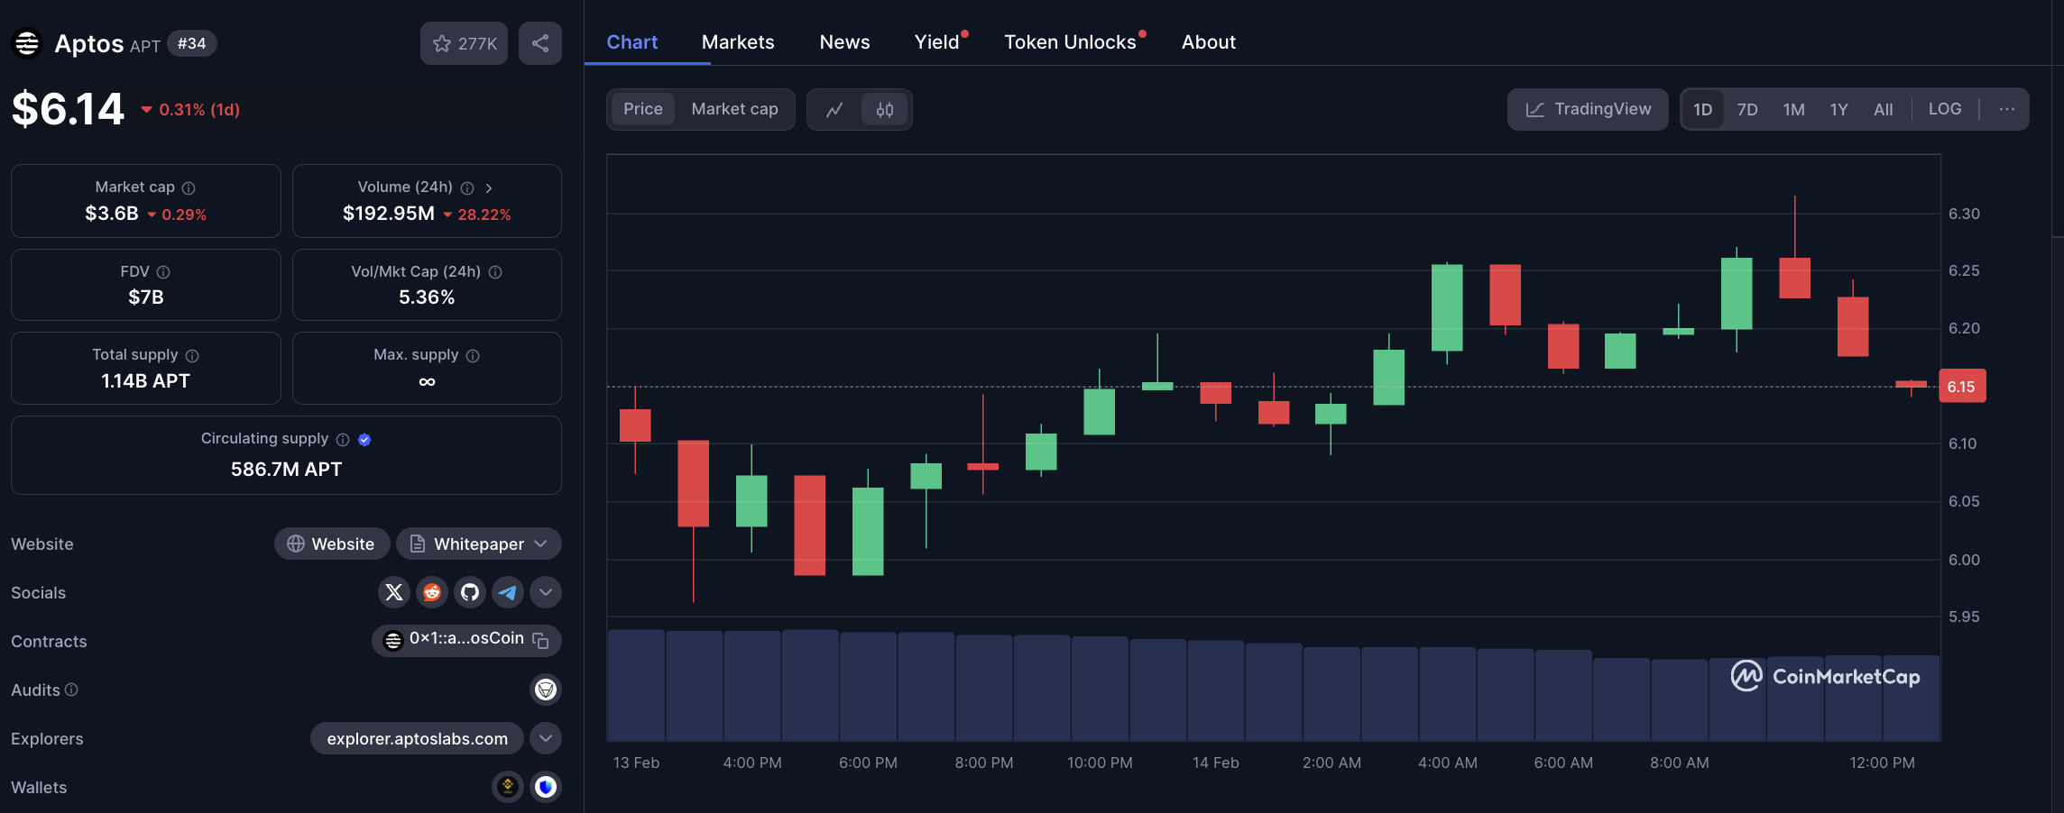2064x813 pixels.
Task: Open Total supply info icon
Action: (x=192, y=356)
